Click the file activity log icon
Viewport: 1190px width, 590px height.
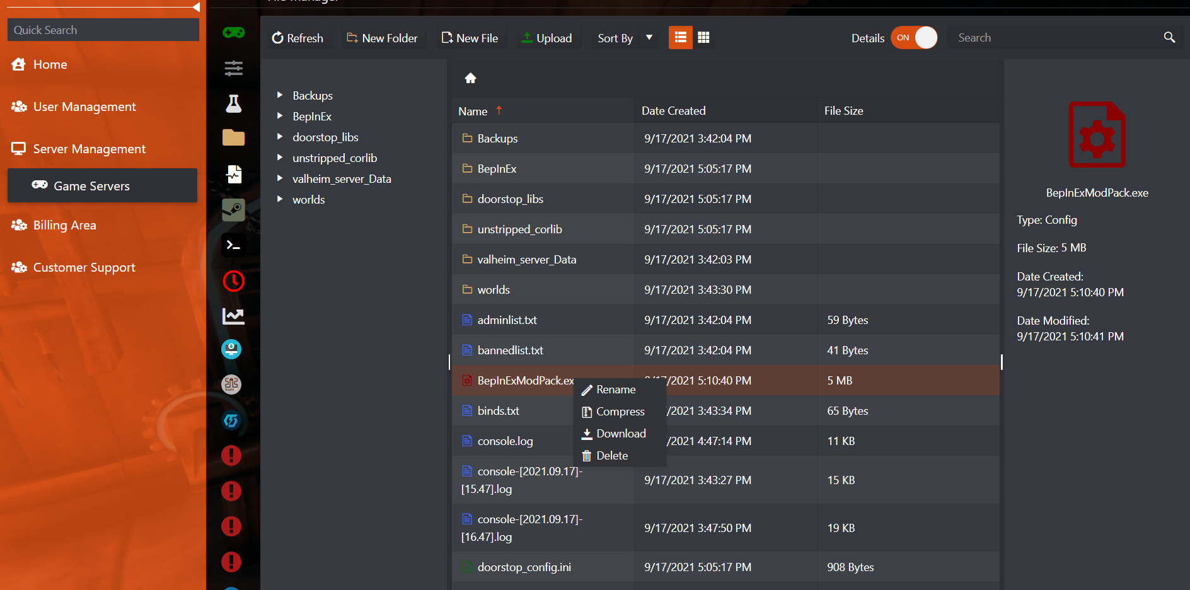(x=234, y=174)
